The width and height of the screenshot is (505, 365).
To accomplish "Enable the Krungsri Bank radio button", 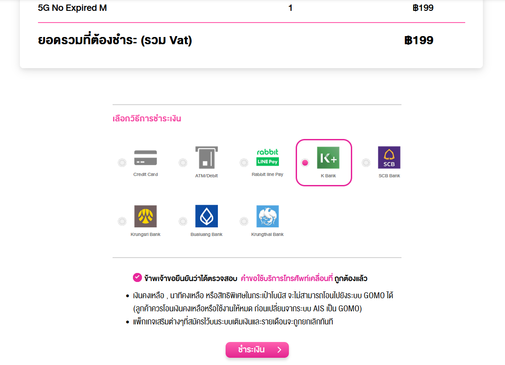I will tap(122, 221).
